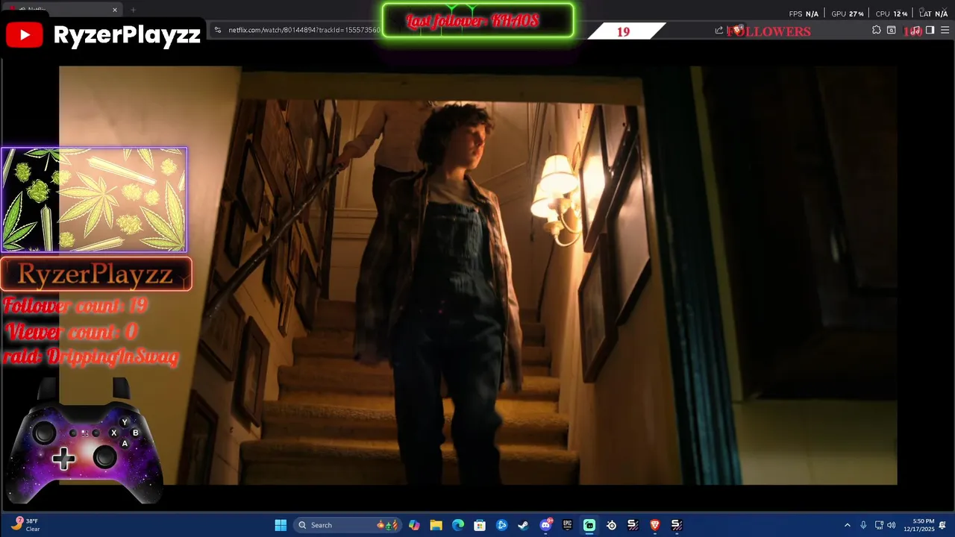Viewport: 955px width, 537px height.
Task: Open the Windows Start menu
Action: click(281, 525)
